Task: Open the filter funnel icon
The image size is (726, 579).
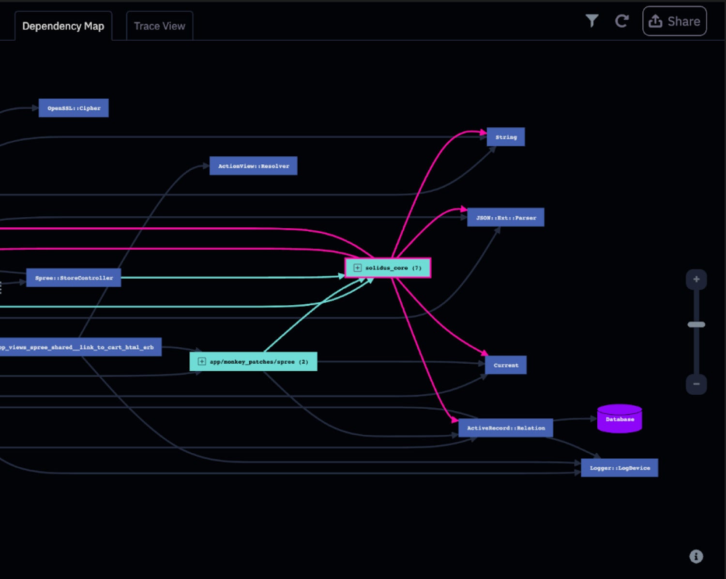Action: 592,21
